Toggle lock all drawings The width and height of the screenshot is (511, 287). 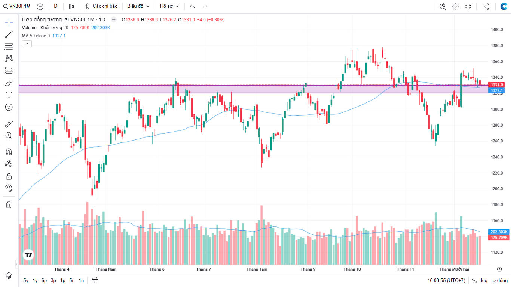[x=9, y=176]
